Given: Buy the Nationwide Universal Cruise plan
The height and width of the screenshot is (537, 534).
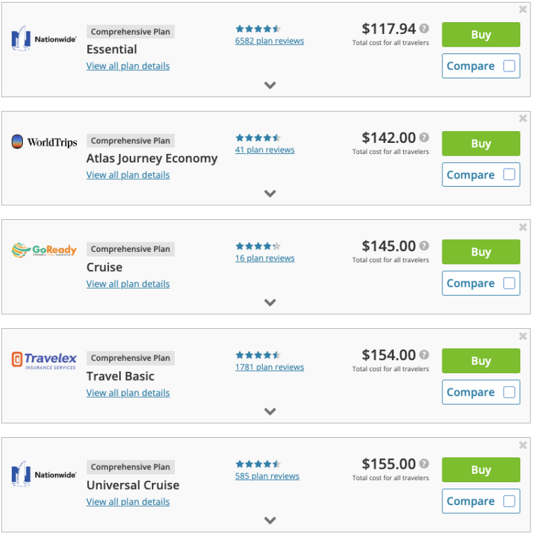Looking at the screenshot, I should [x=481, y=470].
